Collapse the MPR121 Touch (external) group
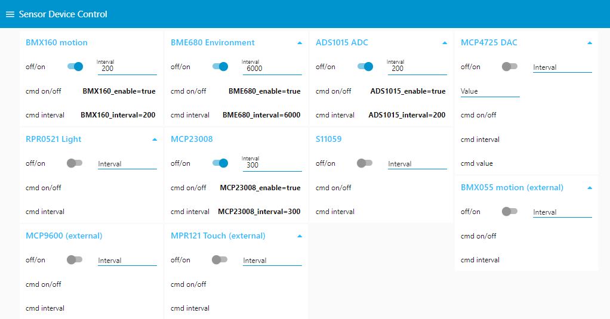610x319 pixels. click(300, 236)
